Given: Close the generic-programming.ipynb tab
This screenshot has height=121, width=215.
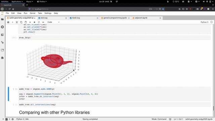Looking at the screenshot, I should coord(129,18).
